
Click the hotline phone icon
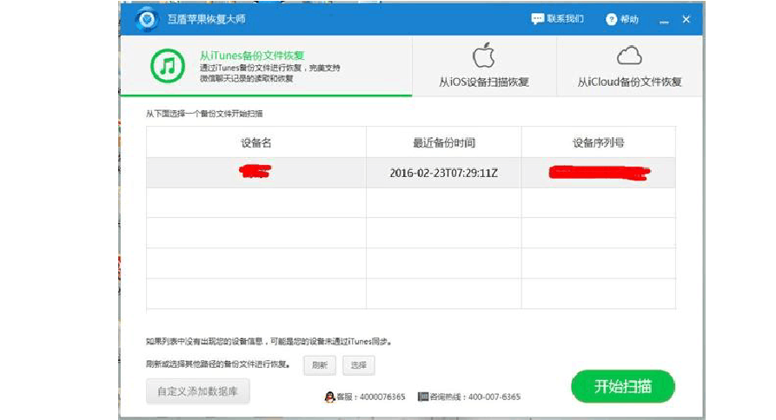tap(422, 397)
